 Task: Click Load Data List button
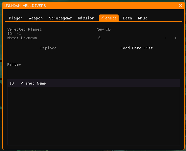click(x=136, y=48)
